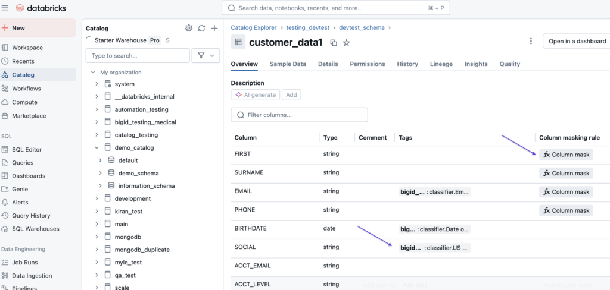Open Catalog settings gear icon
Viewport: 610px width, 290px height.
click(189, 28)
